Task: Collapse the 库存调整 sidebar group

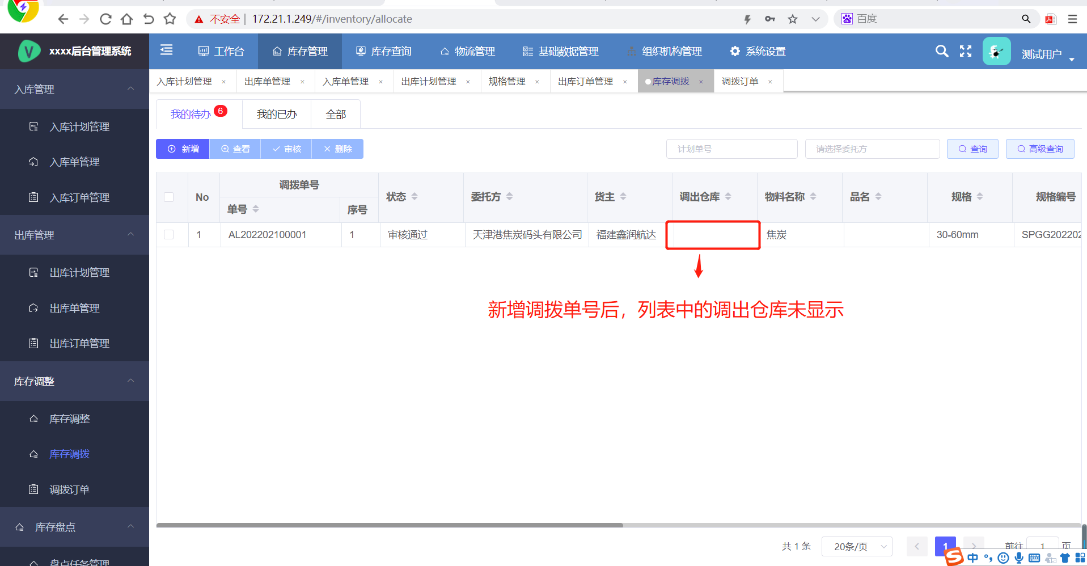Action: [x=74, y=381]
